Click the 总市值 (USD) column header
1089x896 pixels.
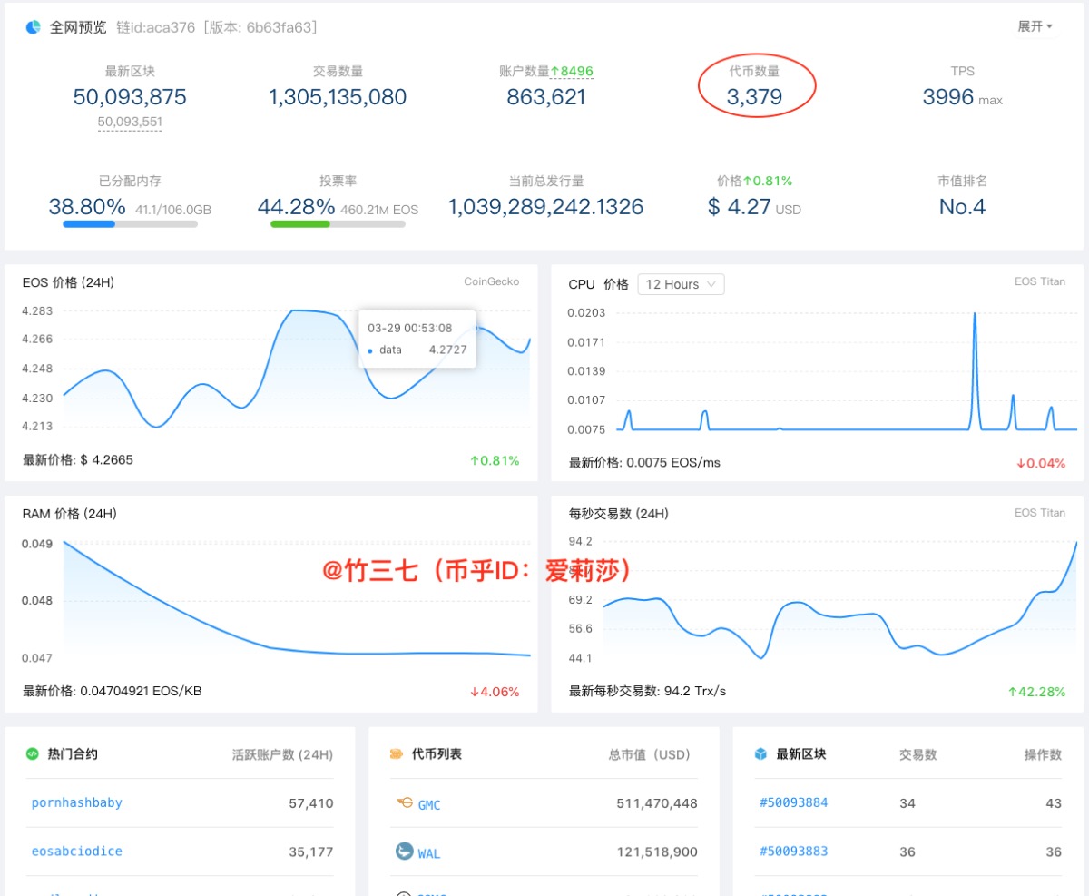(649, 754)
